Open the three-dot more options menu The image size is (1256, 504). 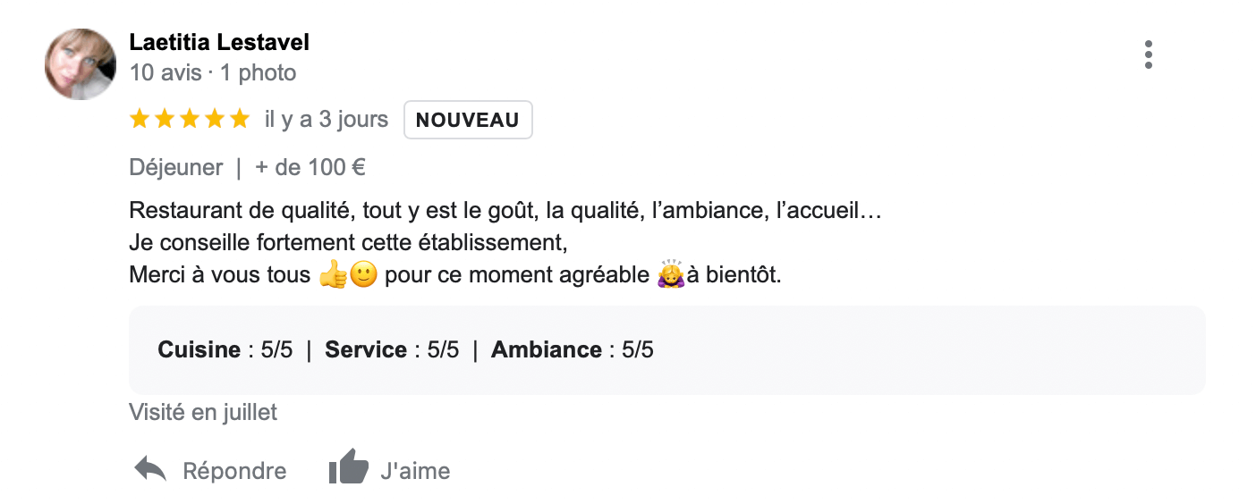[1148, 55]
